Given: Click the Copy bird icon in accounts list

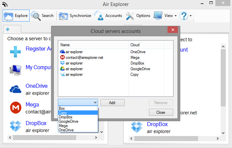Looking at the screenshot, I should coord(63,74).
